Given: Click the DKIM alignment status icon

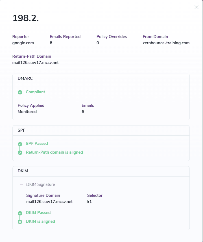Looking at the screenshot, I should 20,222.
